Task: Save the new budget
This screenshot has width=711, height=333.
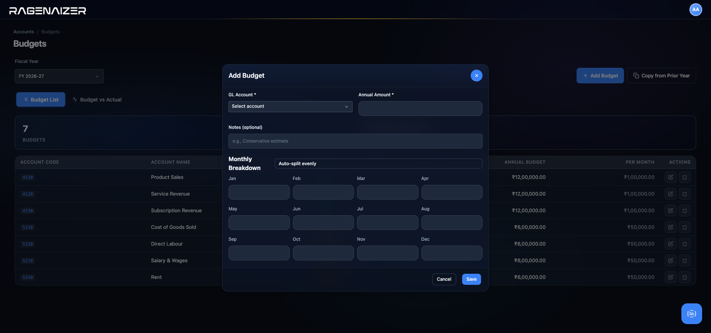Action: 471,279
